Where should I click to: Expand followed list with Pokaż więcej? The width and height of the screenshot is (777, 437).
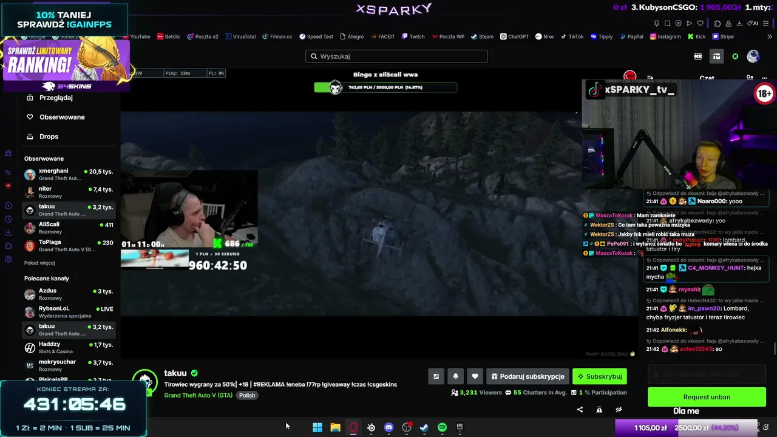[39, 263]
